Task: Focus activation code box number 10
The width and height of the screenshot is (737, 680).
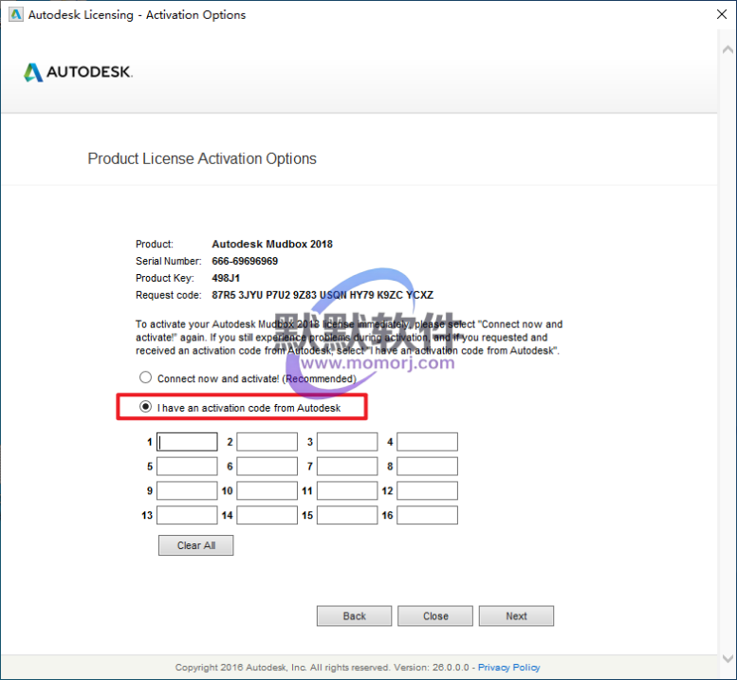Action: pos(267,491)
